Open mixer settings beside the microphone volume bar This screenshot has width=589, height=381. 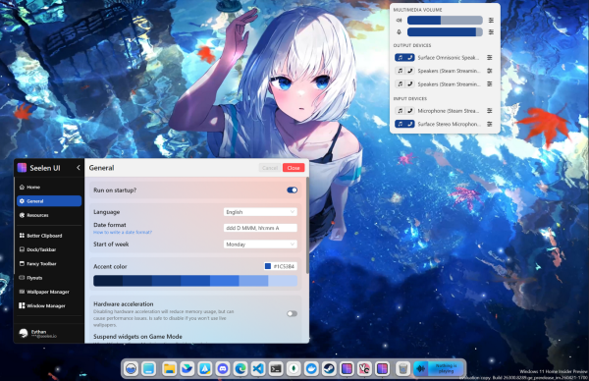tap(491, 32)
